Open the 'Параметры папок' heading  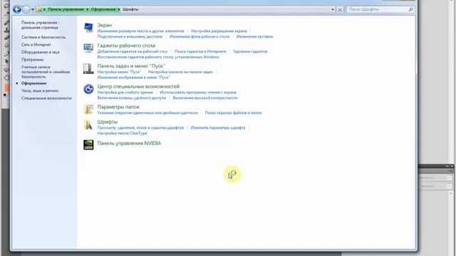[118, 107]
